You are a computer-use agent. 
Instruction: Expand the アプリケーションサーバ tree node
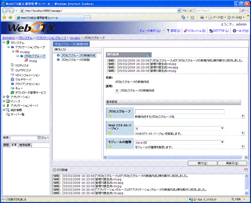pos(4,106)
